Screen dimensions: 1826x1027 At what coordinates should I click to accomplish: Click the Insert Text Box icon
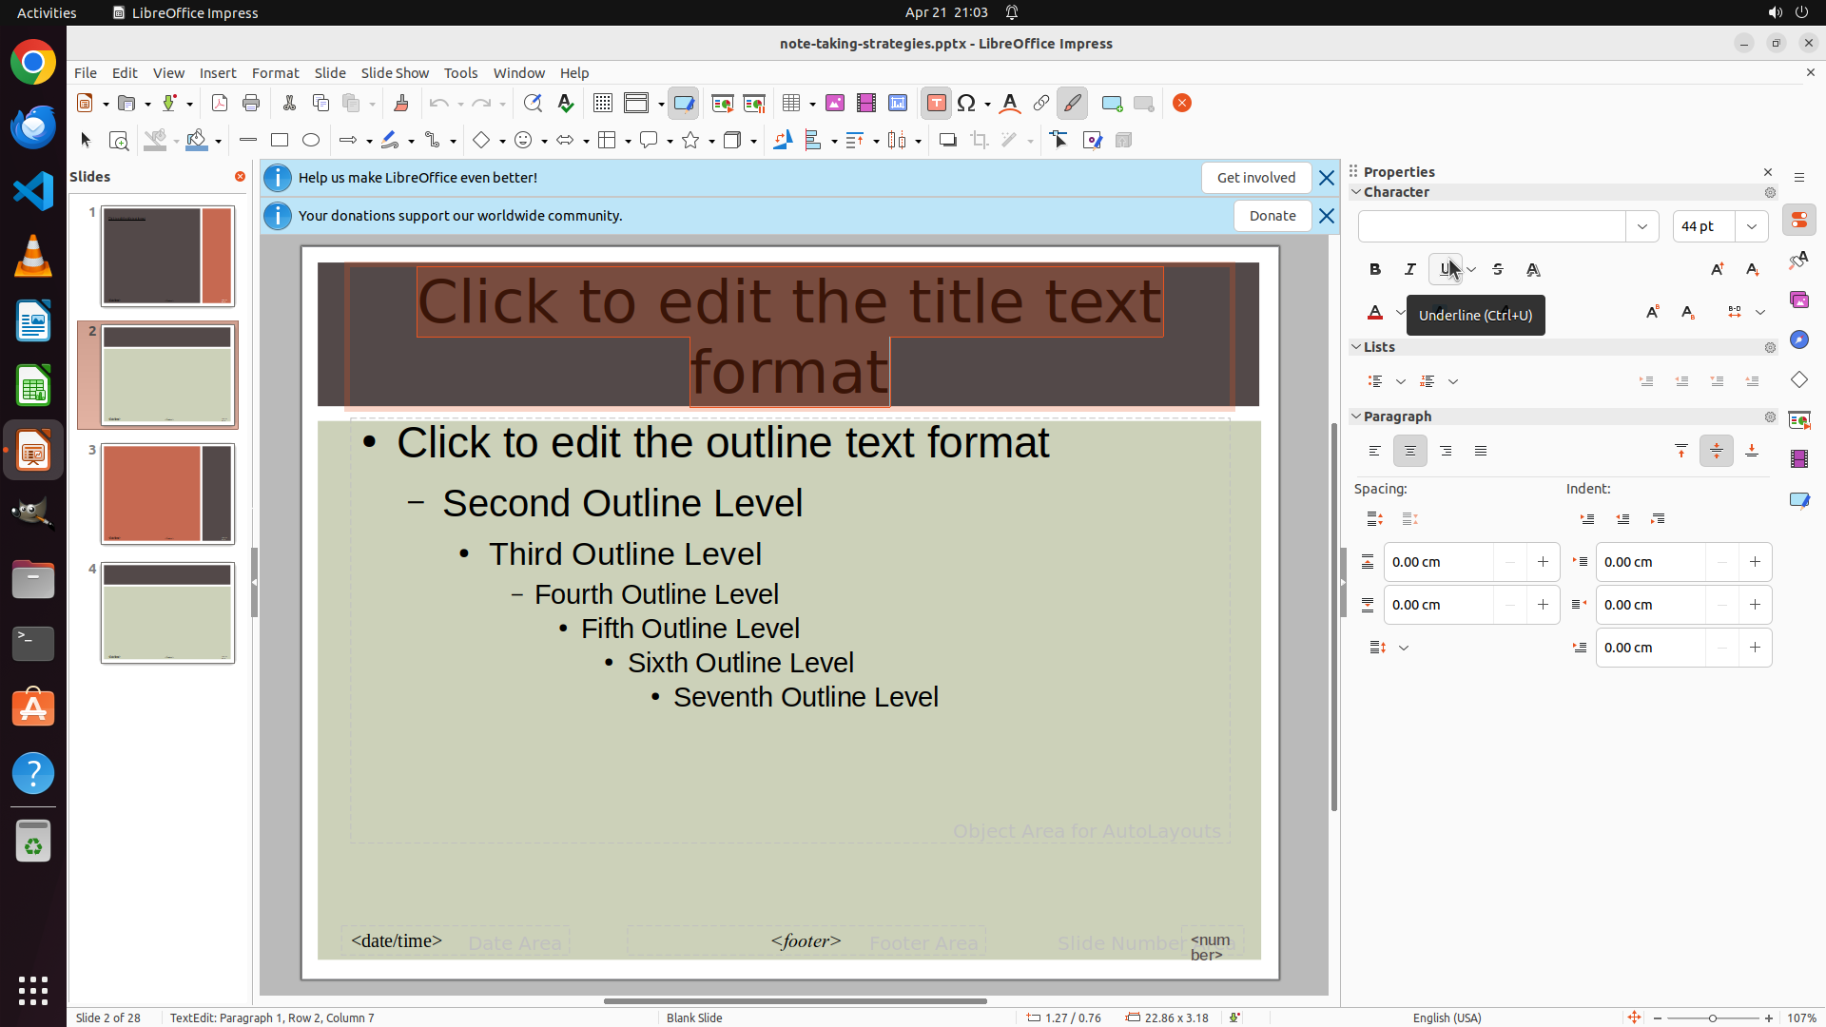[936, 104]
